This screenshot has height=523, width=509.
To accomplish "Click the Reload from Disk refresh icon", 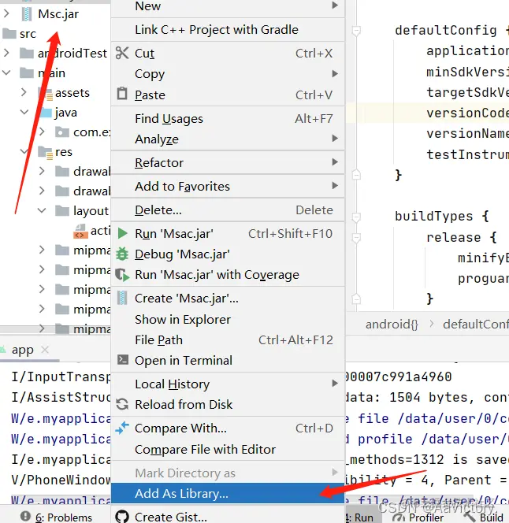I will (122, 404).
